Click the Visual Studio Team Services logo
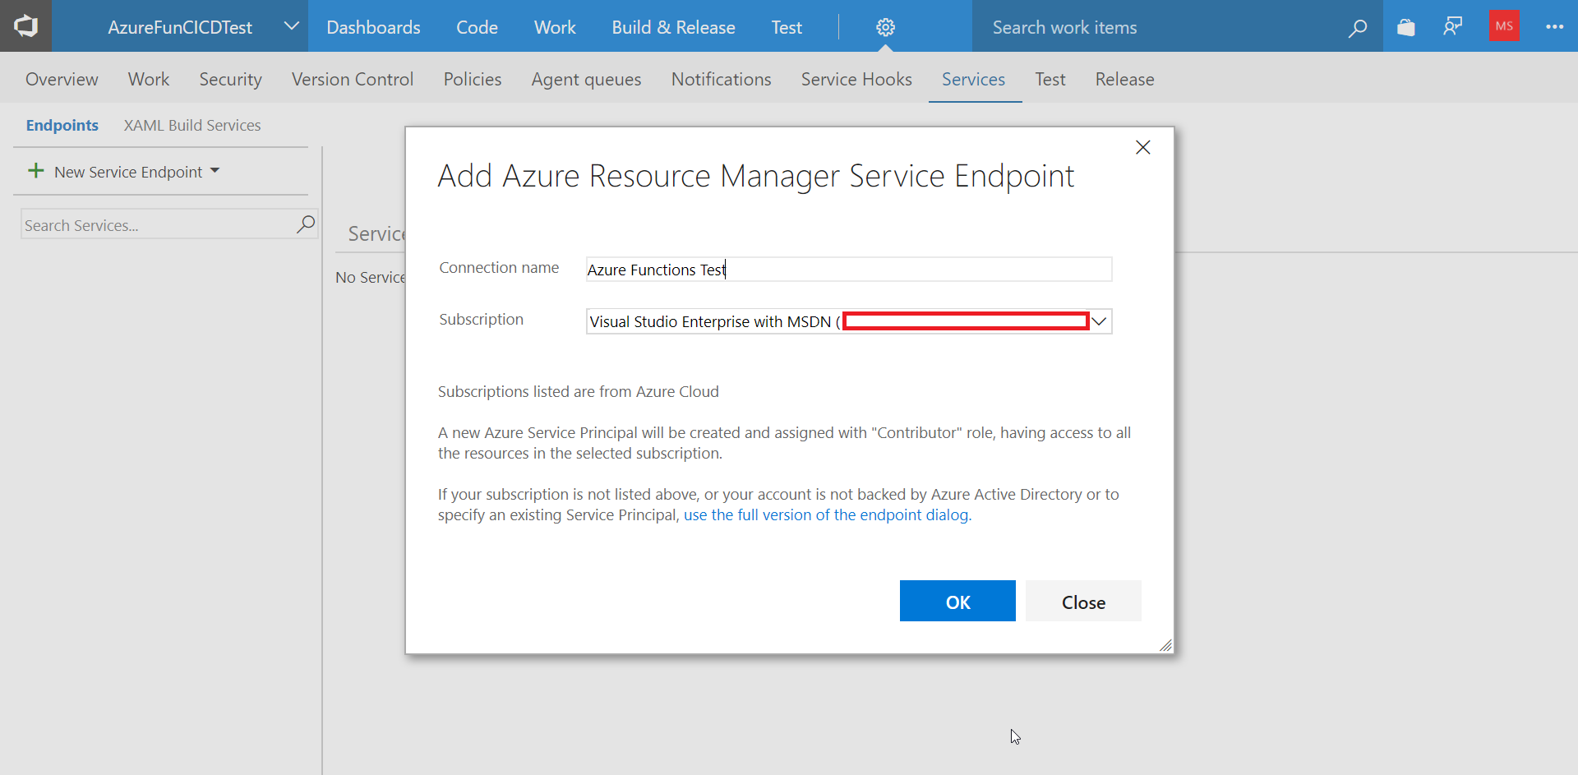This screenshot has height=775, width=1578. [25, 26]
